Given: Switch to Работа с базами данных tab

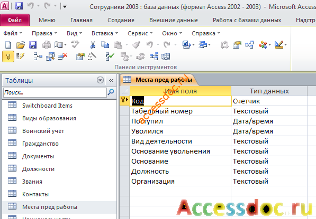Looking at the screenshot, I should click(247, 20).
